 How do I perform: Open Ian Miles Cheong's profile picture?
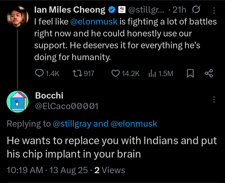[17, 16]
